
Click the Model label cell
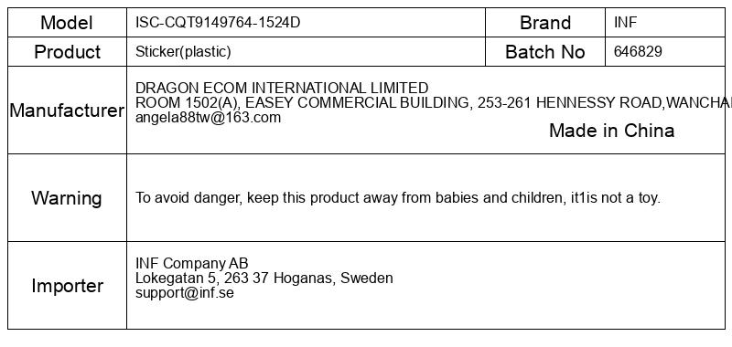67,22
